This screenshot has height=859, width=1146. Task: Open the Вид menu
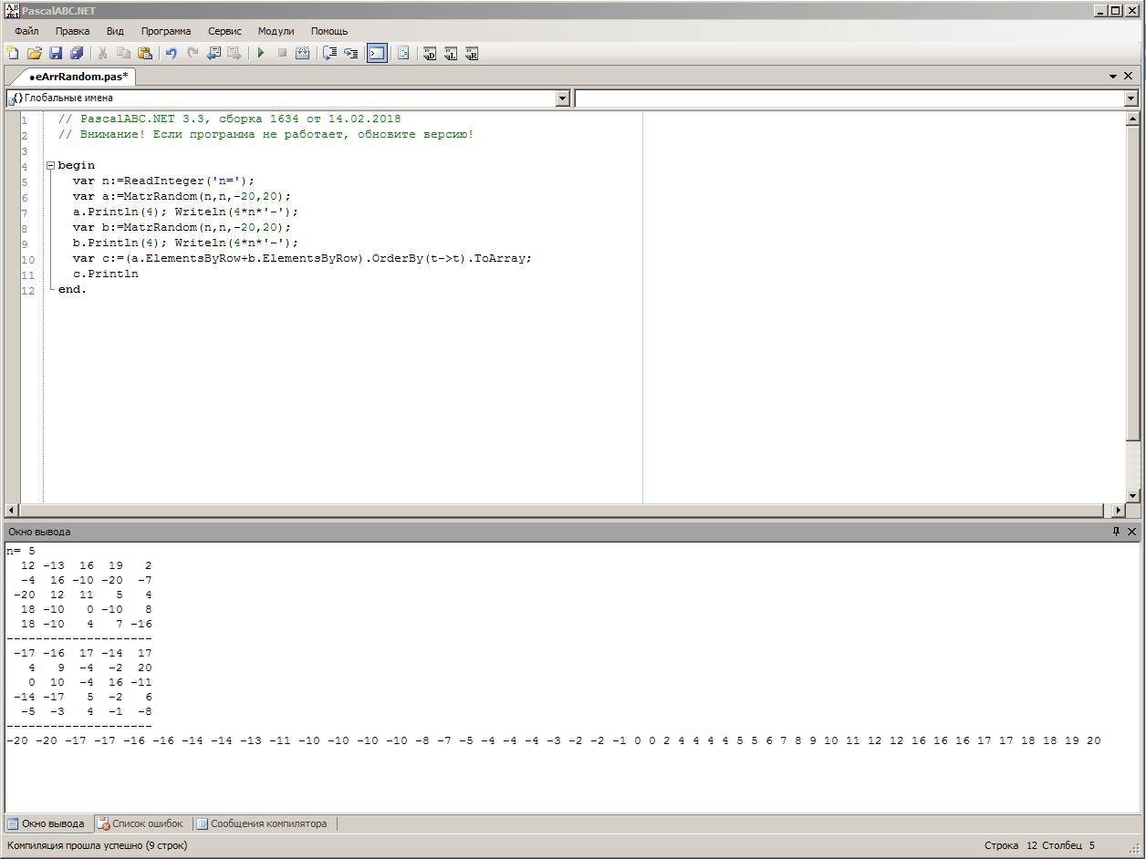click(x=115, y=31)
